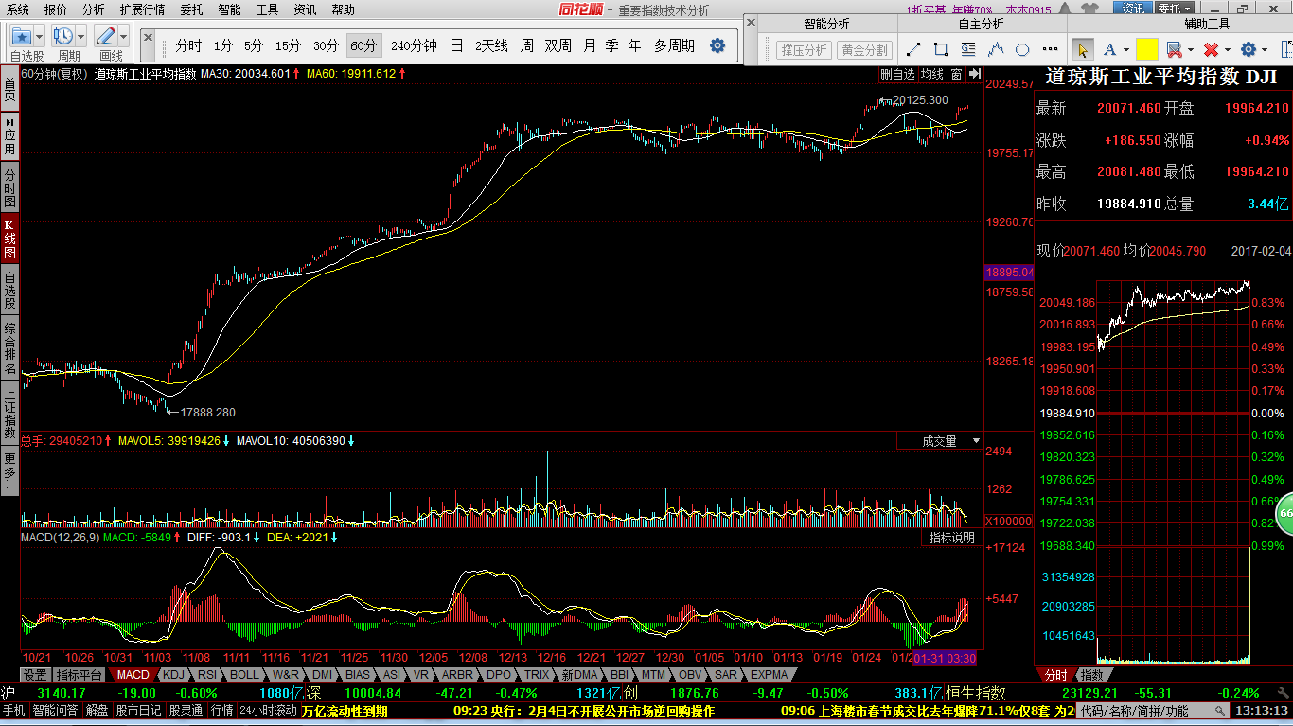Open the 扩展行情 menu

(142, 9)
